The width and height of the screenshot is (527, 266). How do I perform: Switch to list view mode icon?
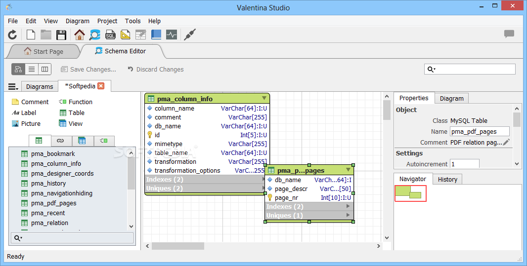tap(32, 69)
